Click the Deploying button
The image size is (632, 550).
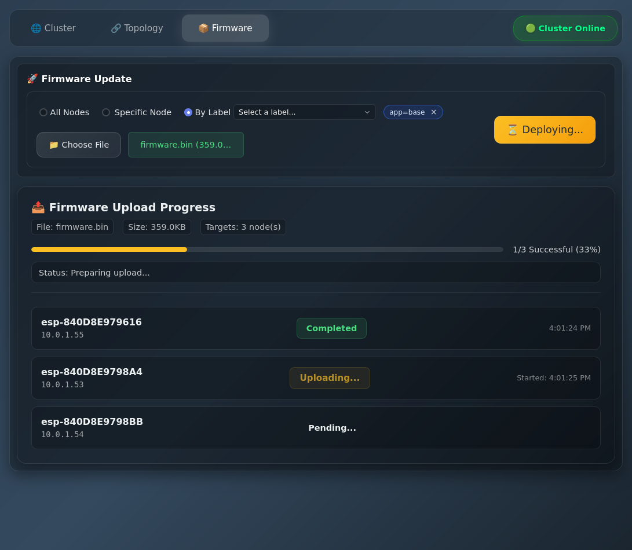(545, 130)
